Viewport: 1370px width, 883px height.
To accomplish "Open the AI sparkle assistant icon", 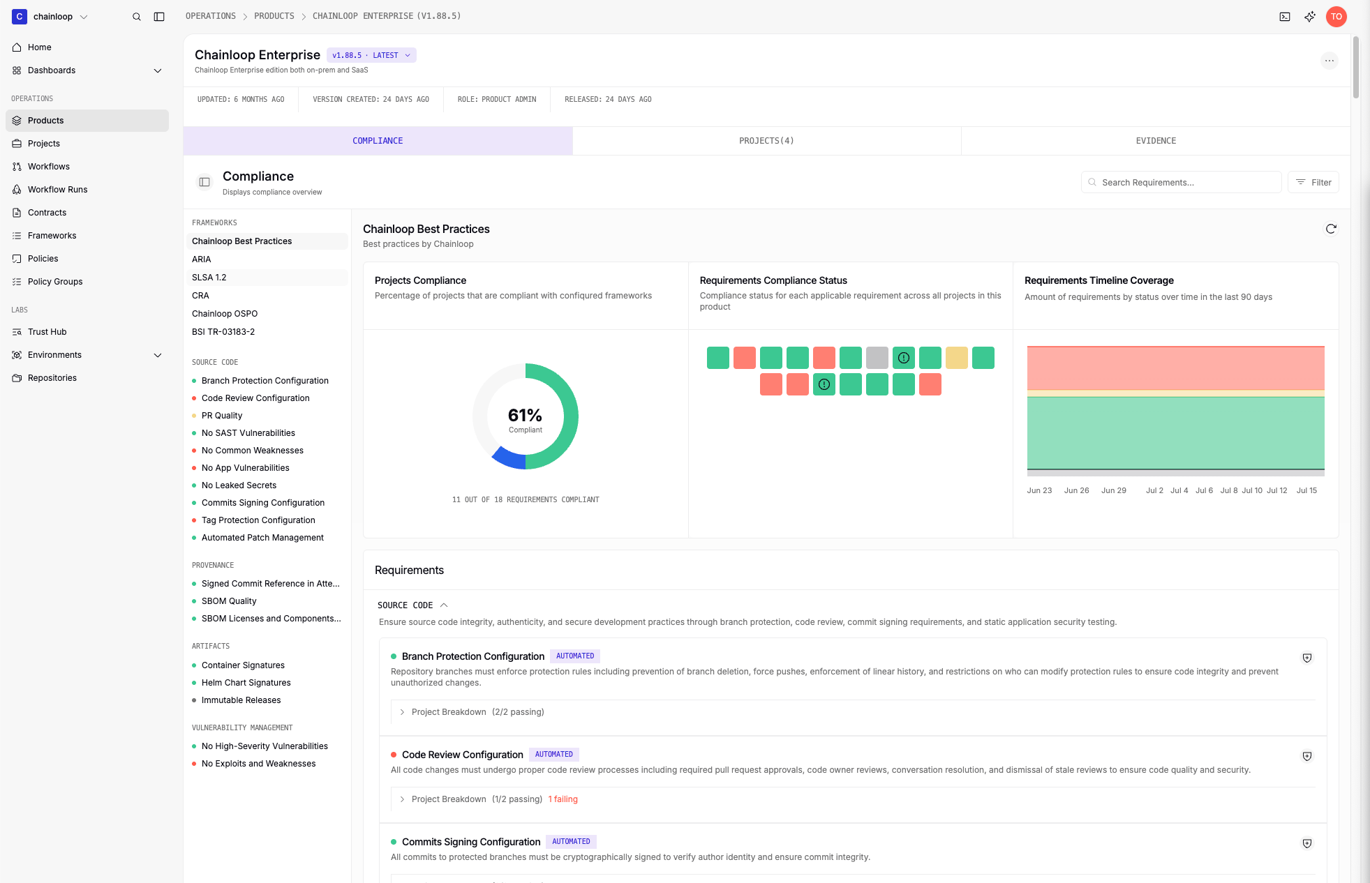I will [1310, 17].
